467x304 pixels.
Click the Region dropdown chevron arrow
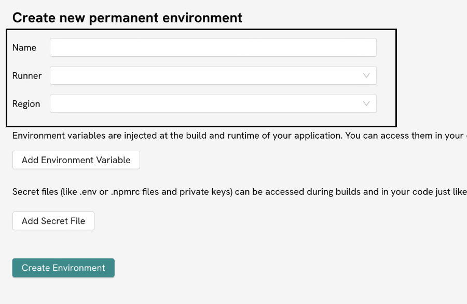366,103
